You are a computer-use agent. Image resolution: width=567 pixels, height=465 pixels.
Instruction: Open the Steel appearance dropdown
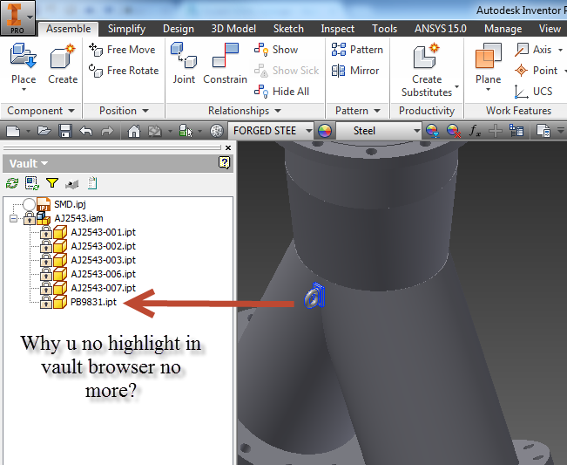click(x=416, y=131)
